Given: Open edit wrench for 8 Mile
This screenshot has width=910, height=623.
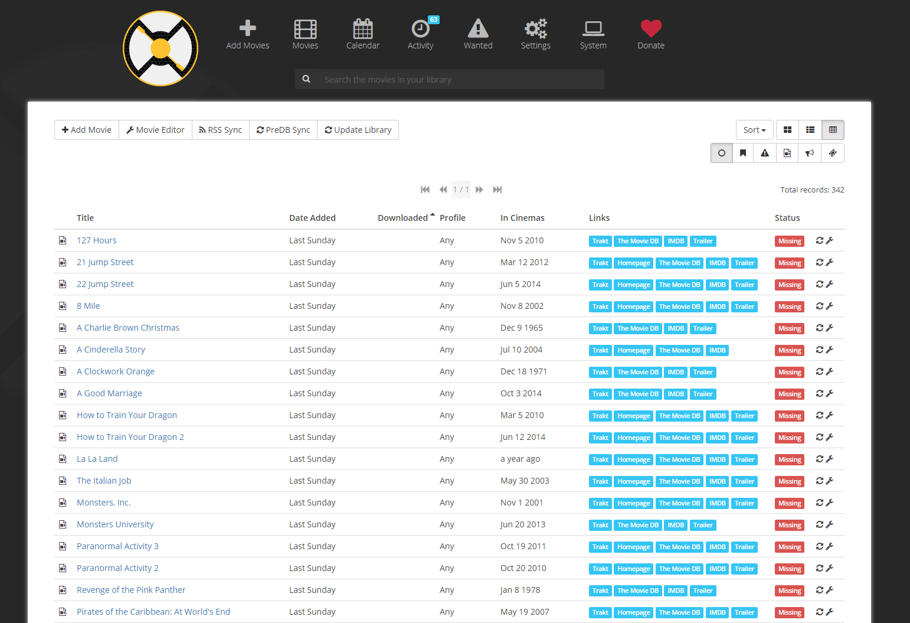Looking at the screenshot, I should pos(830,306).
